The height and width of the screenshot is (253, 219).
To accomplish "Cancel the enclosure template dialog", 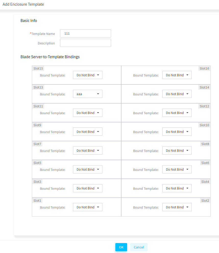I will (139, 247).
